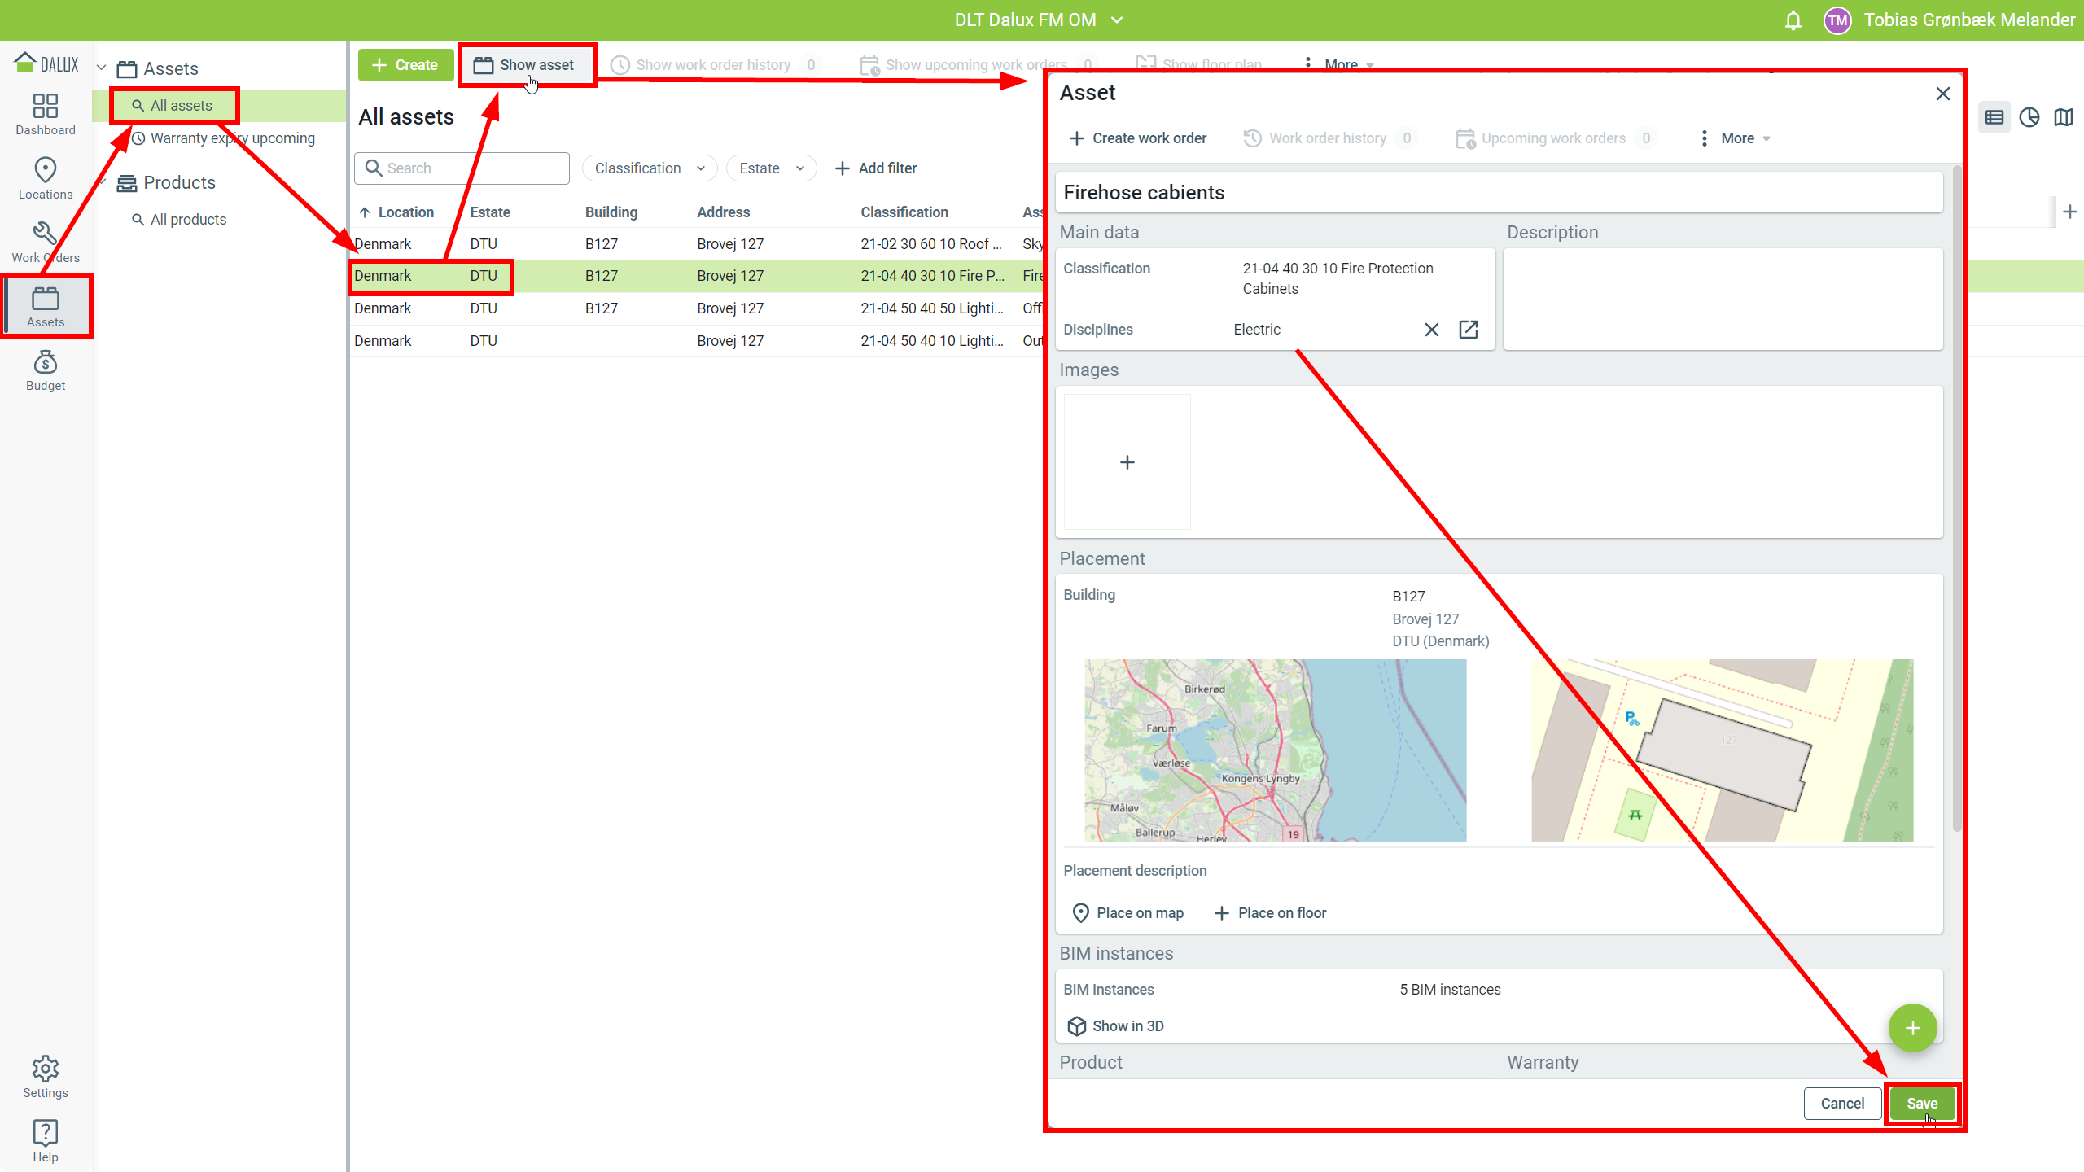
Task: Switch to map view icon
Action: [2064, 117]
